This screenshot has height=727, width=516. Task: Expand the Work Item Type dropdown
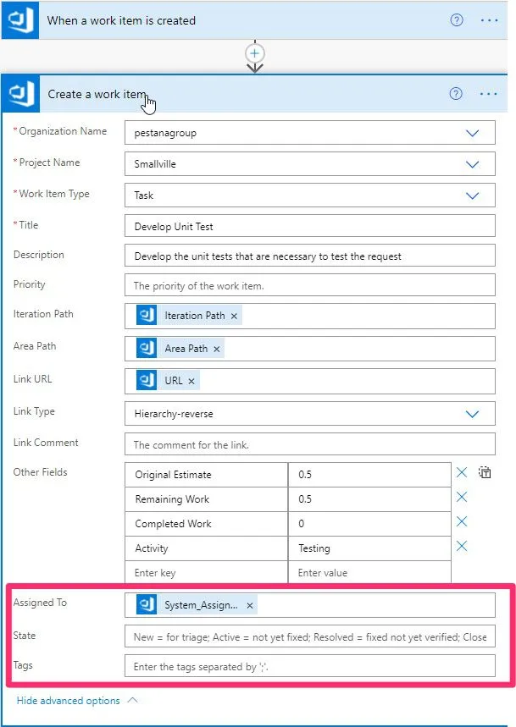[x=473, y=196]
